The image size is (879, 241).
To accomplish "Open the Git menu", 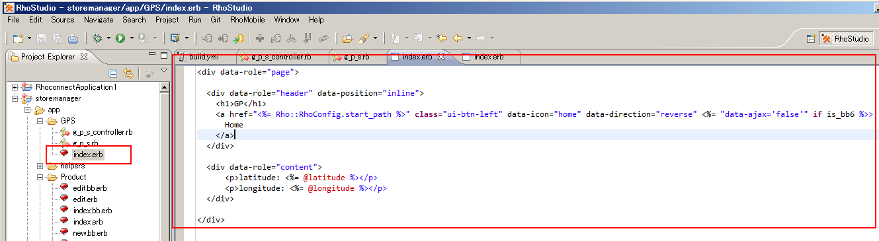I will pos(216,20).
